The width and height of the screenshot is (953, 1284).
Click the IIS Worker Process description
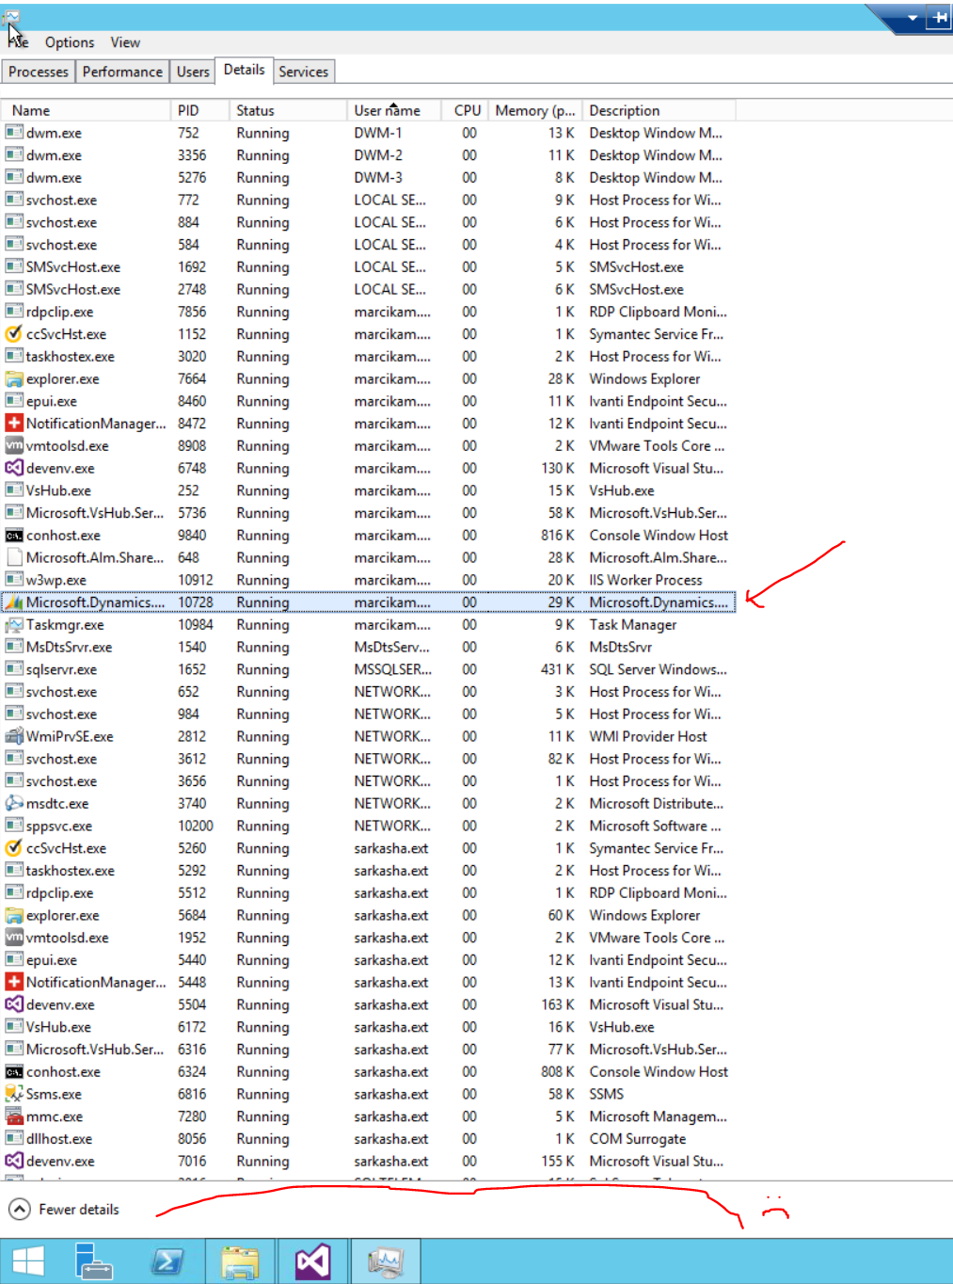(x=645, y=580)
